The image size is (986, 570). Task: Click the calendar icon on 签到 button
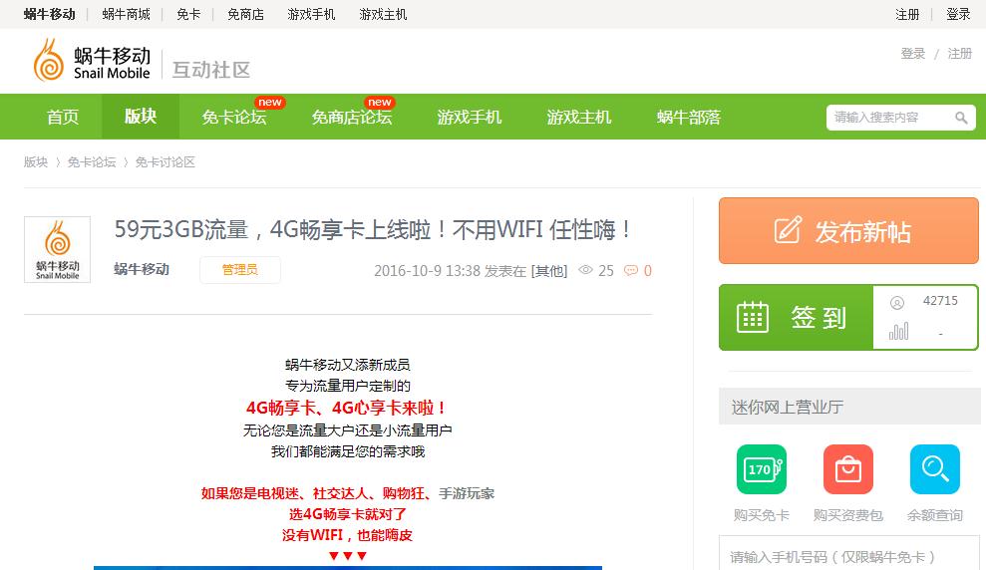pos(752,317)
